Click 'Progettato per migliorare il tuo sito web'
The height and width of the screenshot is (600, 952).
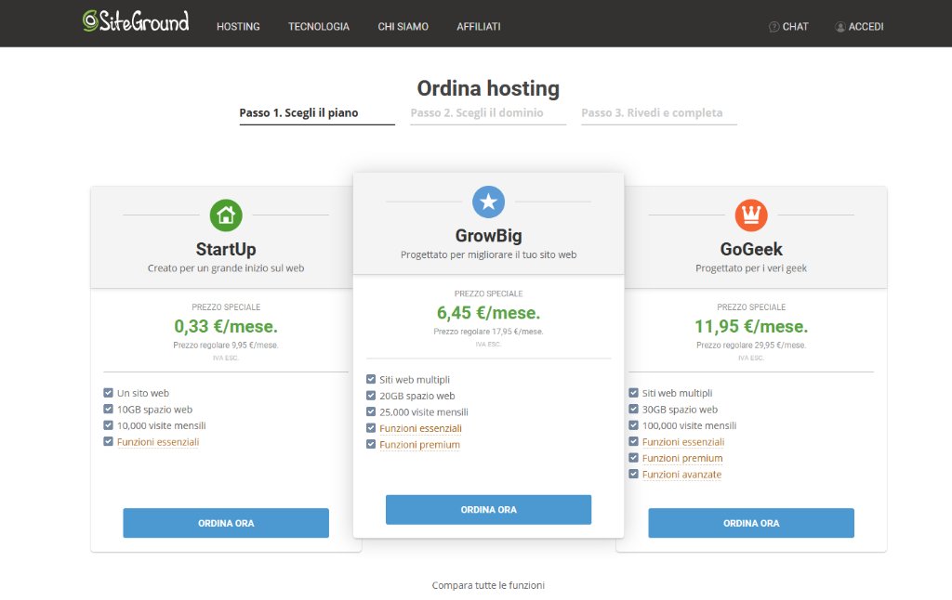[488, 254]
